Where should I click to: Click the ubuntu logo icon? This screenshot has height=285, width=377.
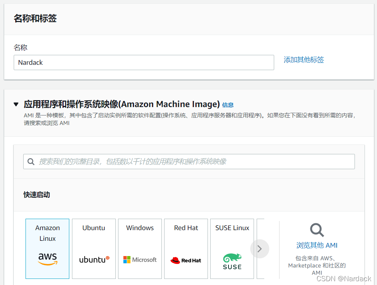94,260
